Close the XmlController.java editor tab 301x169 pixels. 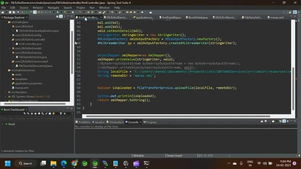point(101,17)
